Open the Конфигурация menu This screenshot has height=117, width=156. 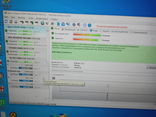[x=42, y=19]
